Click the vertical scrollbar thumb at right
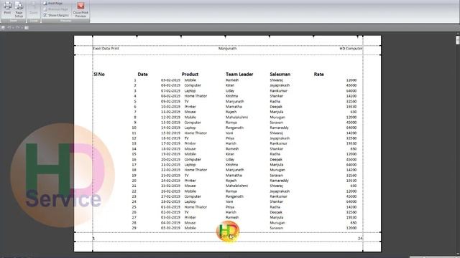The height and width of the screenshot is (258, 460). [458, 40]
